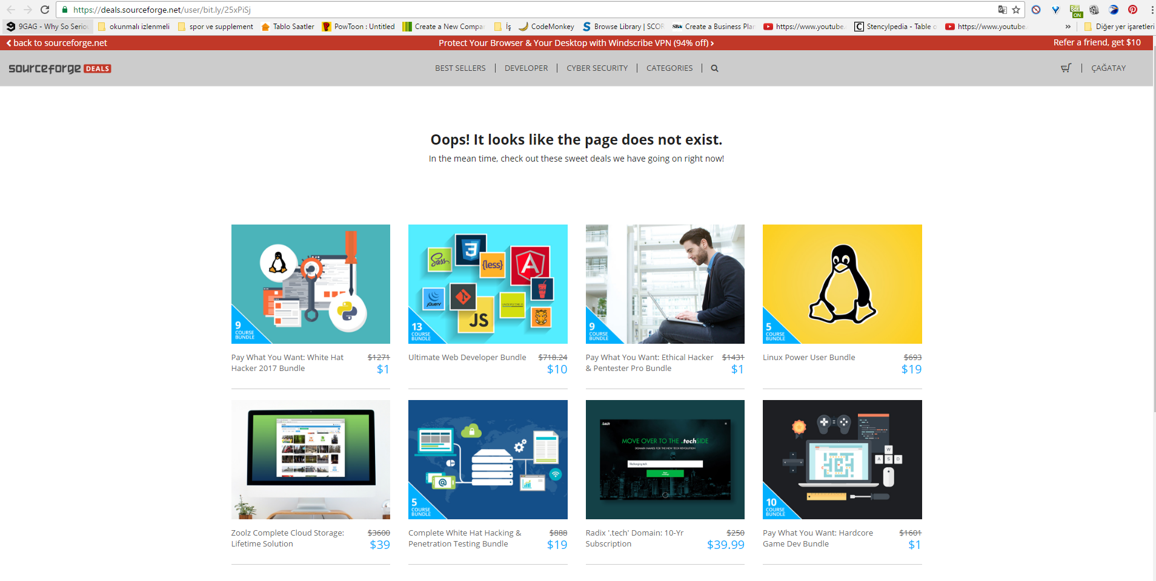Click Refer a friend, get $10
1156x581 pixels.
point(1097,42)
